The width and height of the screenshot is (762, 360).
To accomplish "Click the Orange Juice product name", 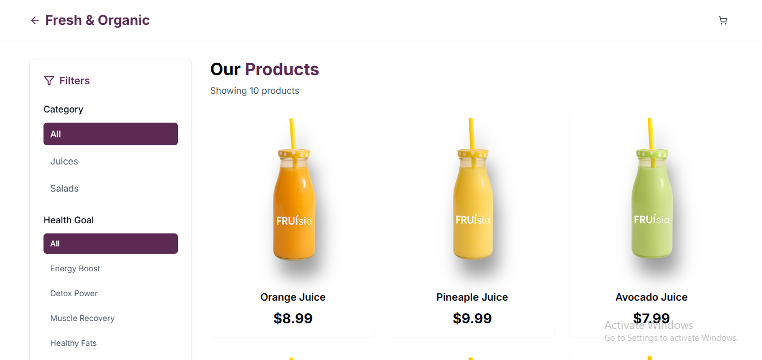I will [x=293, y=297].
